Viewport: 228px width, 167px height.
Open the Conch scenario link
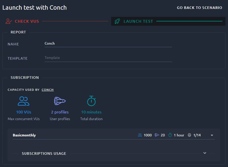(x=47, y=90)
